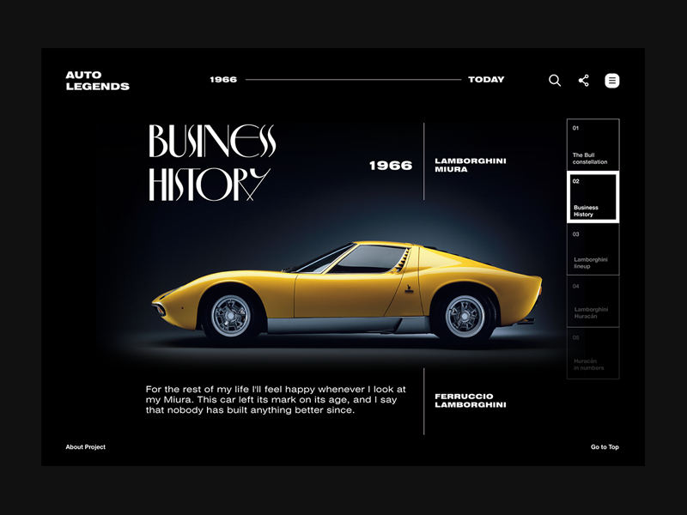Click the timeline line between 1966 and TODAY
The image size is (687, 515).
[353, 80]
